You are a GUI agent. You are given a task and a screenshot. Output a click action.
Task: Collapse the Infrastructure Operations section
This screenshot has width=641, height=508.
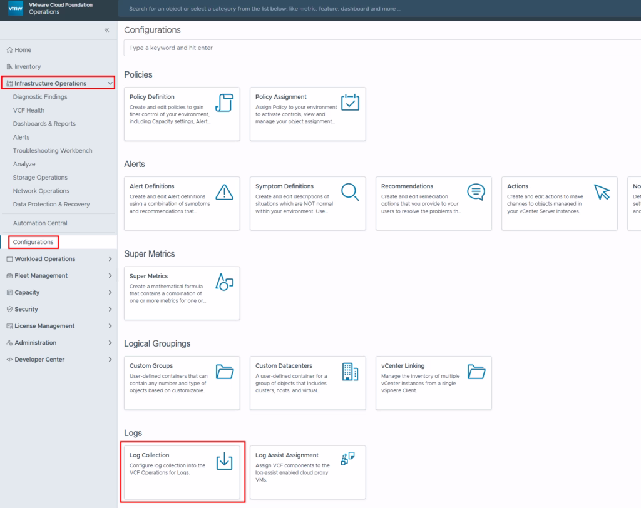110,83
